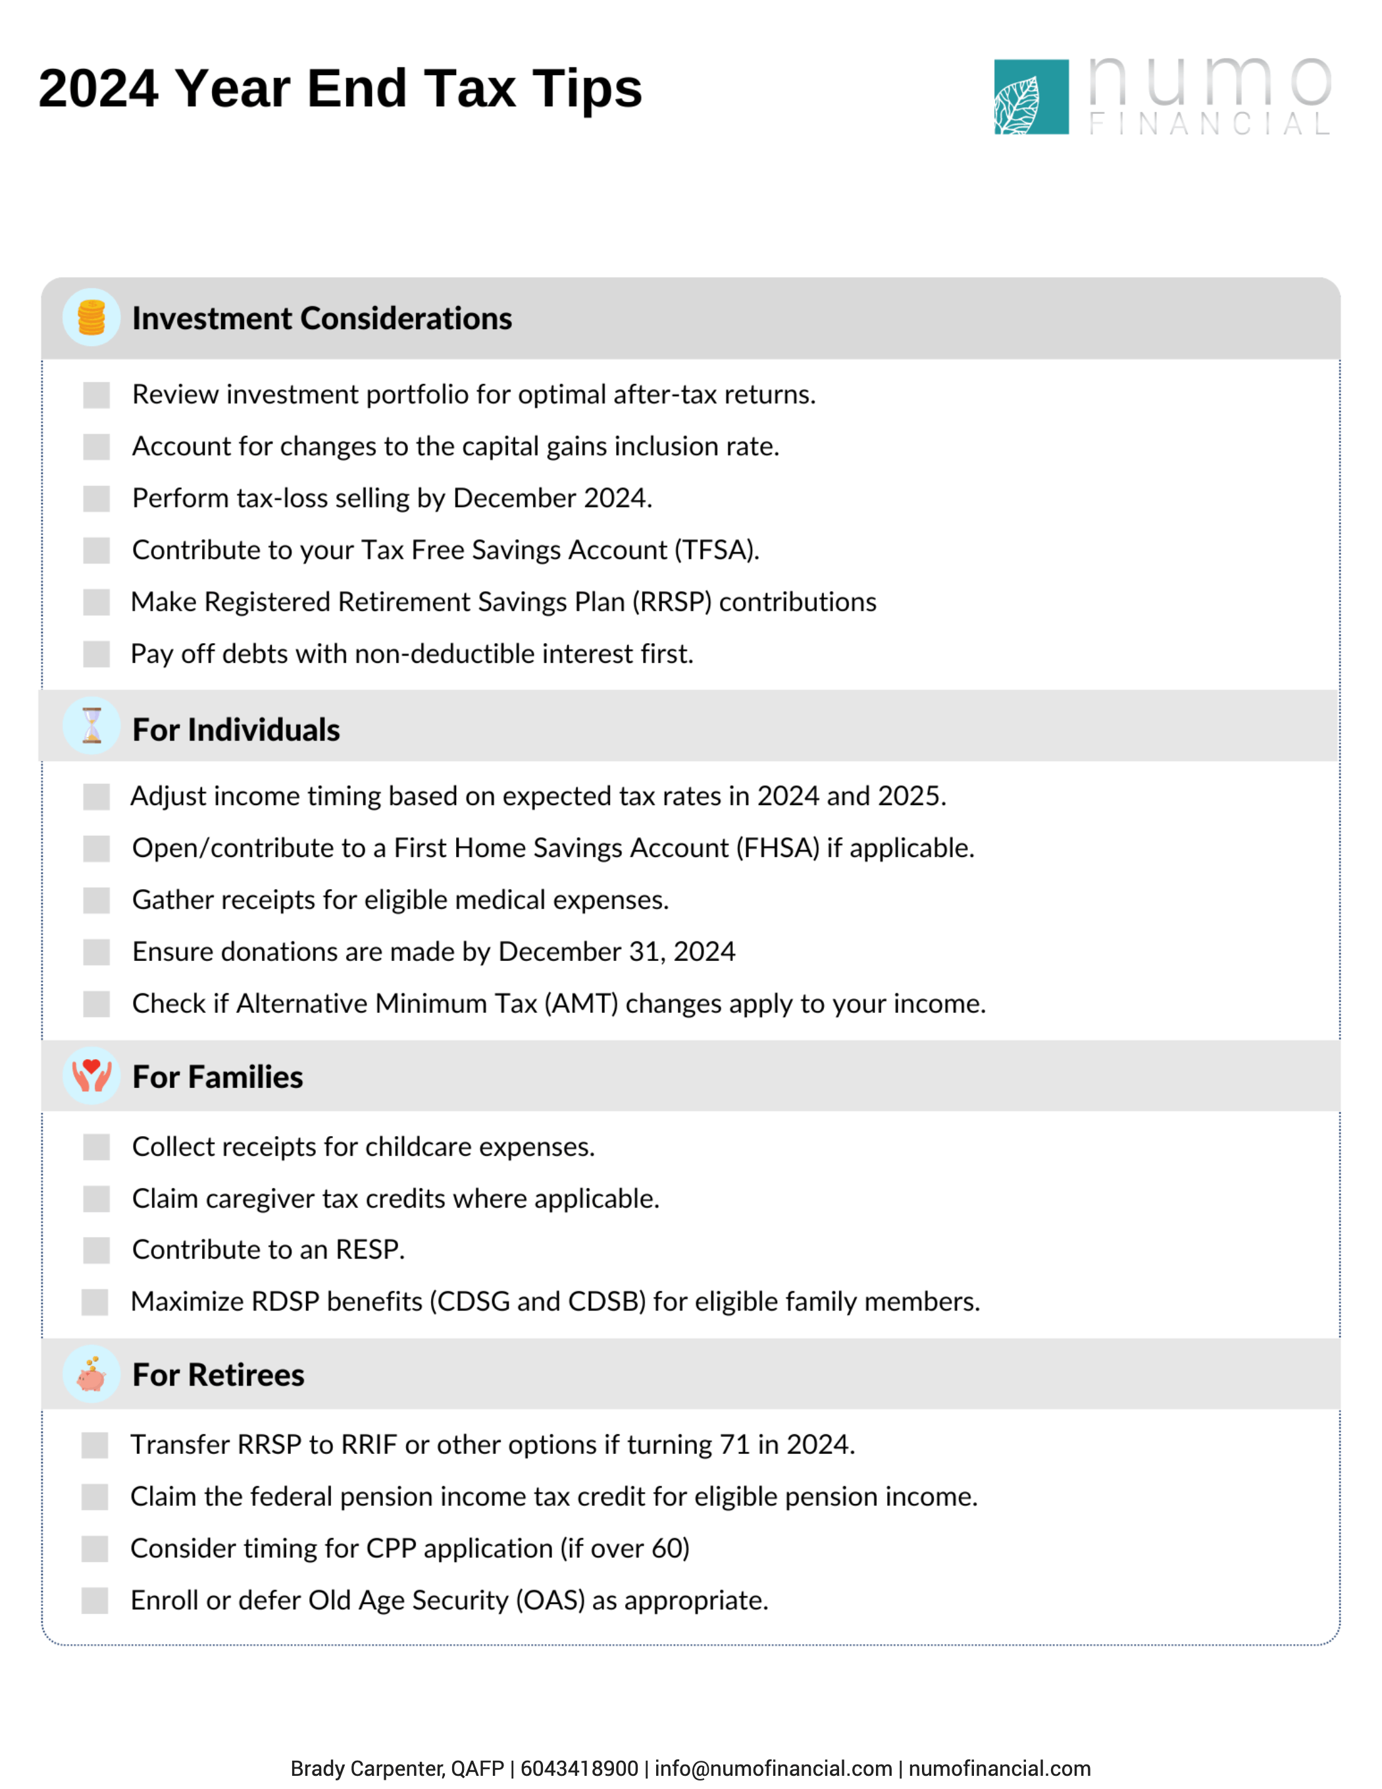Click the heart-in-hands For Families icon
1382x1789 pixels.
tap(91, 1076)
